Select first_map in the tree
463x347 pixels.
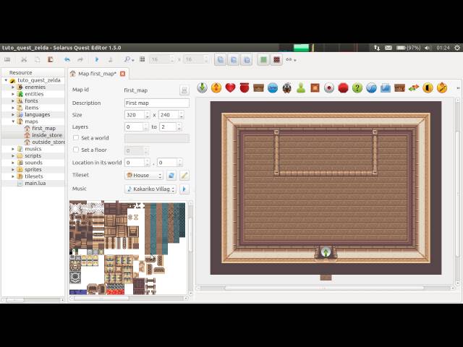point(43,129)
